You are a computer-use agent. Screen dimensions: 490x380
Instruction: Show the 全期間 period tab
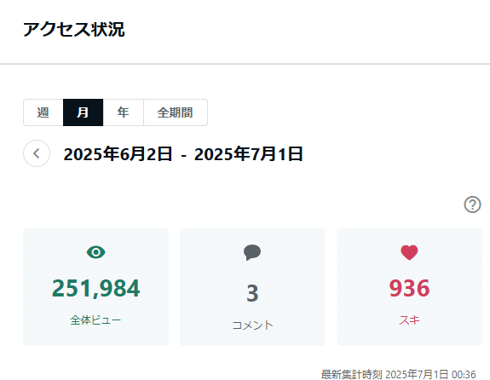tap(176, 112)
